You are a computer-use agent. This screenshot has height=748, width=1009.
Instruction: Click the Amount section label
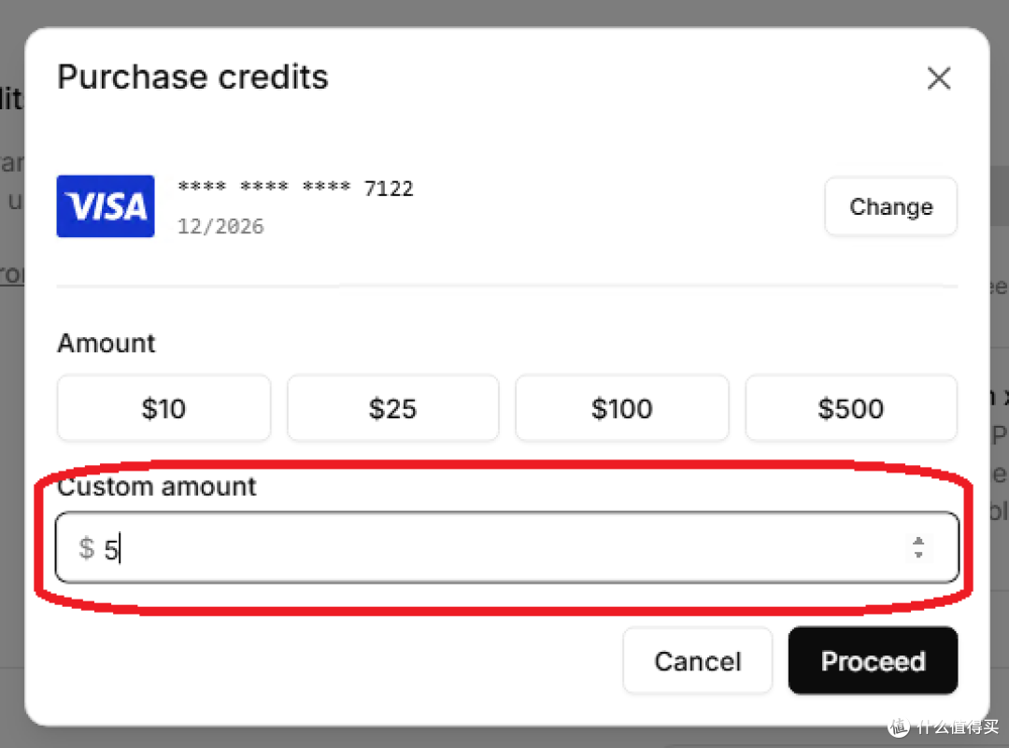click(107, 343)
